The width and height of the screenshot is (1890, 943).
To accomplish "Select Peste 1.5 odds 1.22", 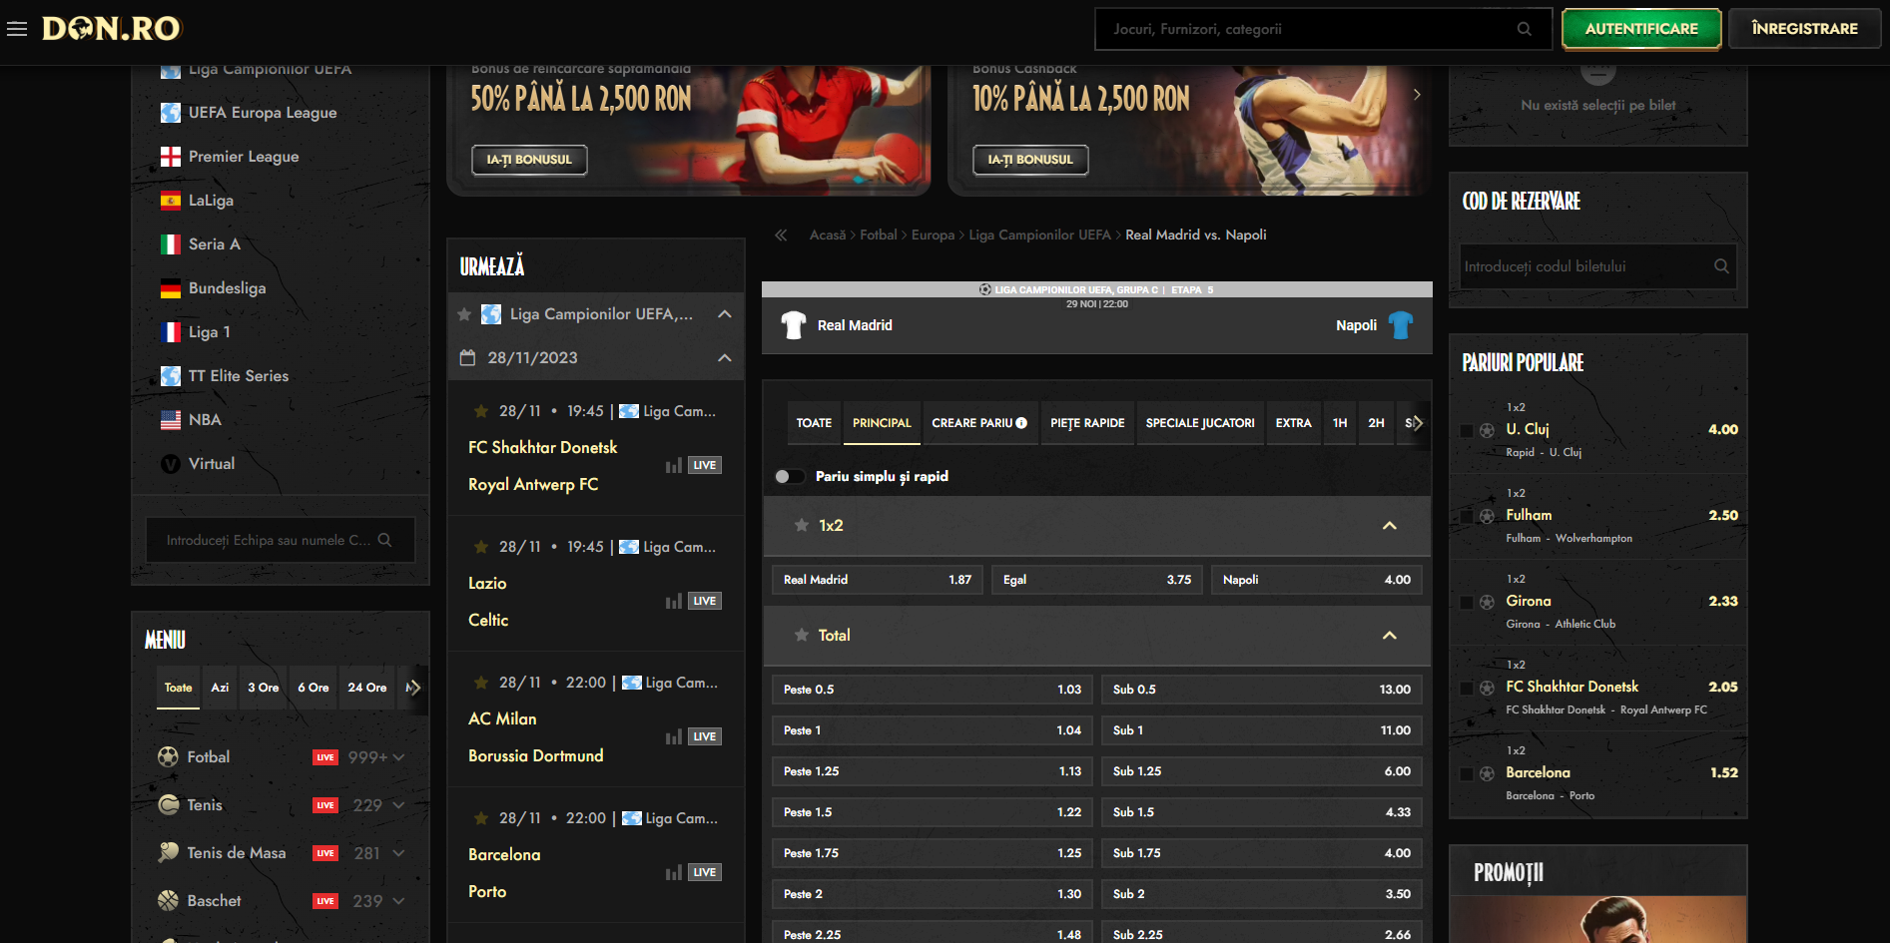I will pyautogui.click(x=933, y=812).
